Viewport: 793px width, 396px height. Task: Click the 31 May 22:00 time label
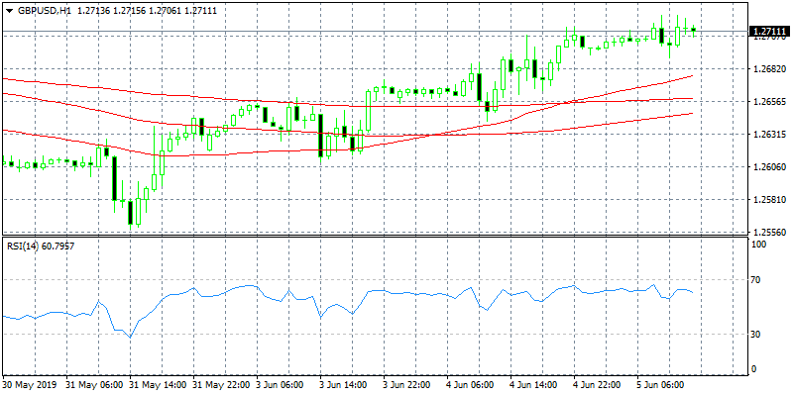[219, 383]
